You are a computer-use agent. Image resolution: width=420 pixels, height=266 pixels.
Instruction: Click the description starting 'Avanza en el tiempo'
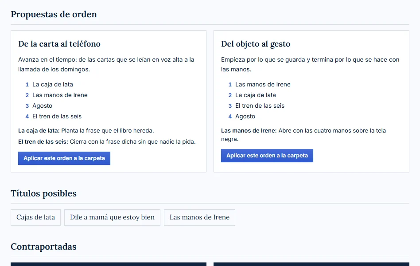coord(106,64)
